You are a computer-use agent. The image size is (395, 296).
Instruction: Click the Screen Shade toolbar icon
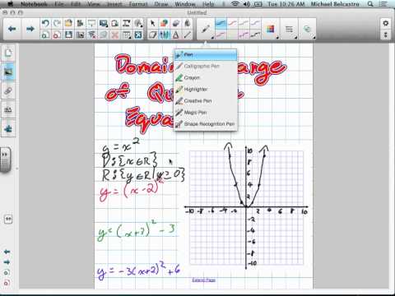pyautogui.click(x=91, y=23)
